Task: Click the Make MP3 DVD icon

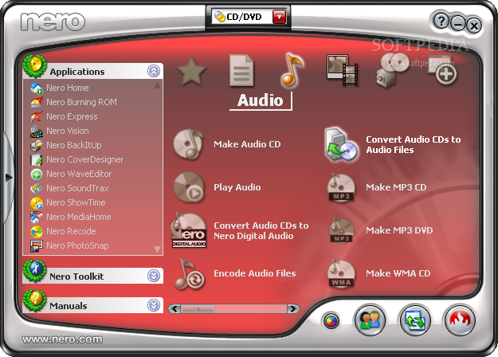Action: [x=341, y=230]
